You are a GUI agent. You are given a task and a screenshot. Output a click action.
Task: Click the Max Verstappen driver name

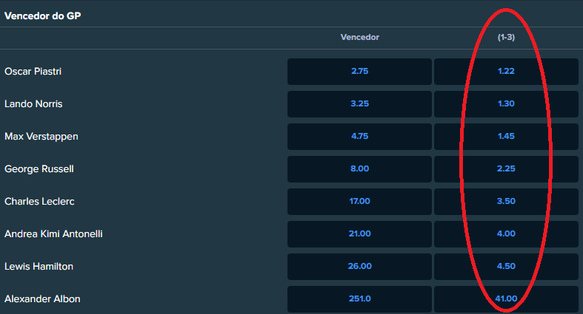[x=41, y=137]
